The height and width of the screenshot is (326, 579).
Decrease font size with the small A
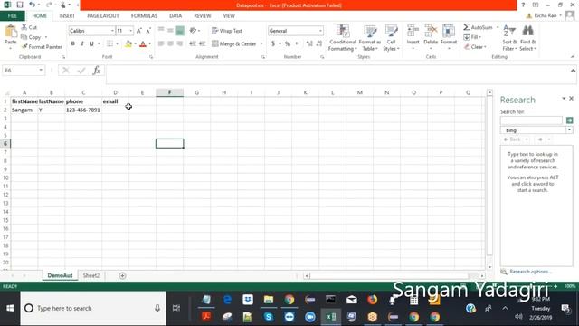[x=148, y=31]
